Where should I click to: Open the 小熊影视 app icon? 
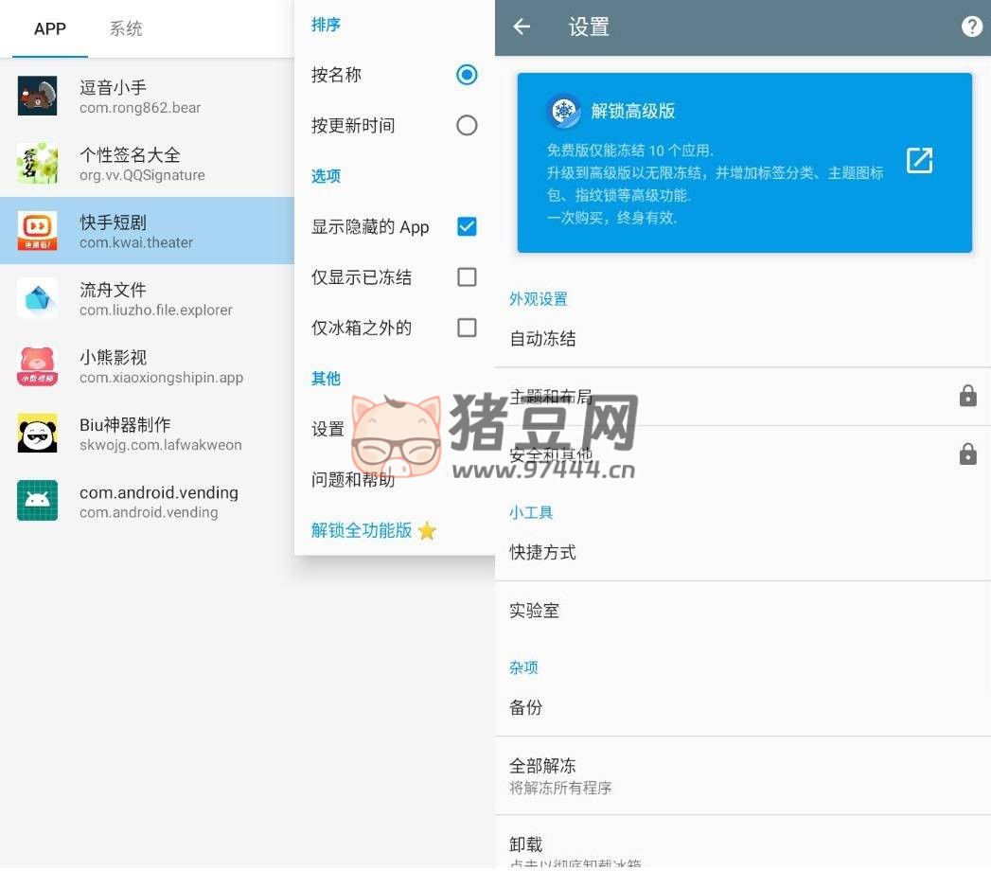37,366
